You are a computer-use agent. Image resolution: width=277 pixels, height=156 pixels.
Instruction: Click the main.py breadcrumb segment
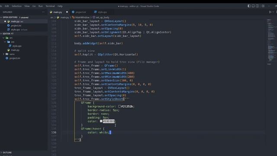[x=64, y=17]
